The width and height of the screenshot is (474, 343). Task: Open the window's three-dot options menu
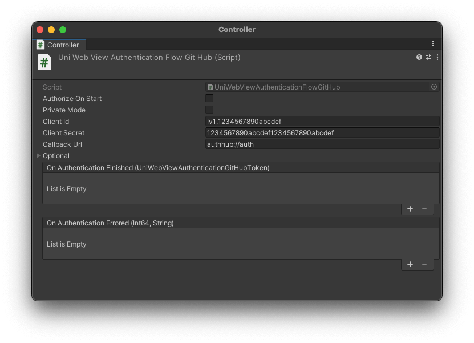click(433, 44)
